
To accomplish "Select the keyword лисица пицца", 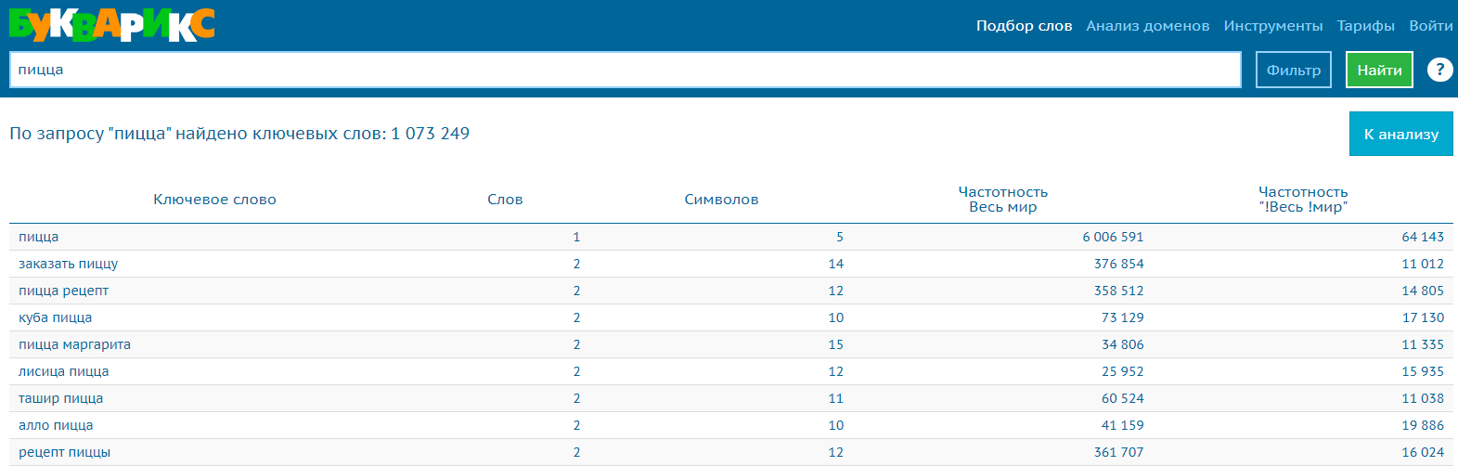I will coord(63,371).
